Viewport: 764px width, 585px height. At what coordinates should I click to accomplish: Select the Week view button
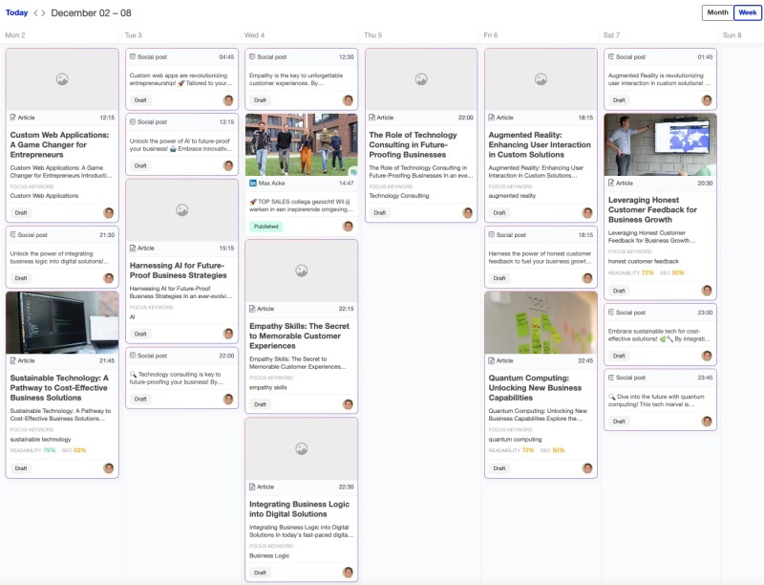point(748,12)
